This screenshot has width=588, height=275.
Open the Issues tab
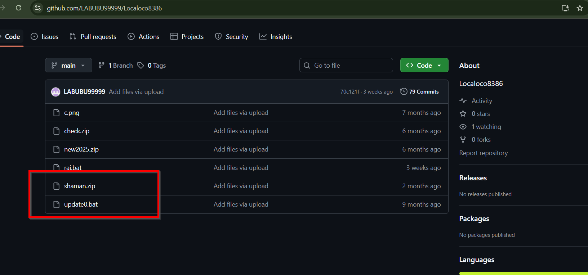point(45,37)
